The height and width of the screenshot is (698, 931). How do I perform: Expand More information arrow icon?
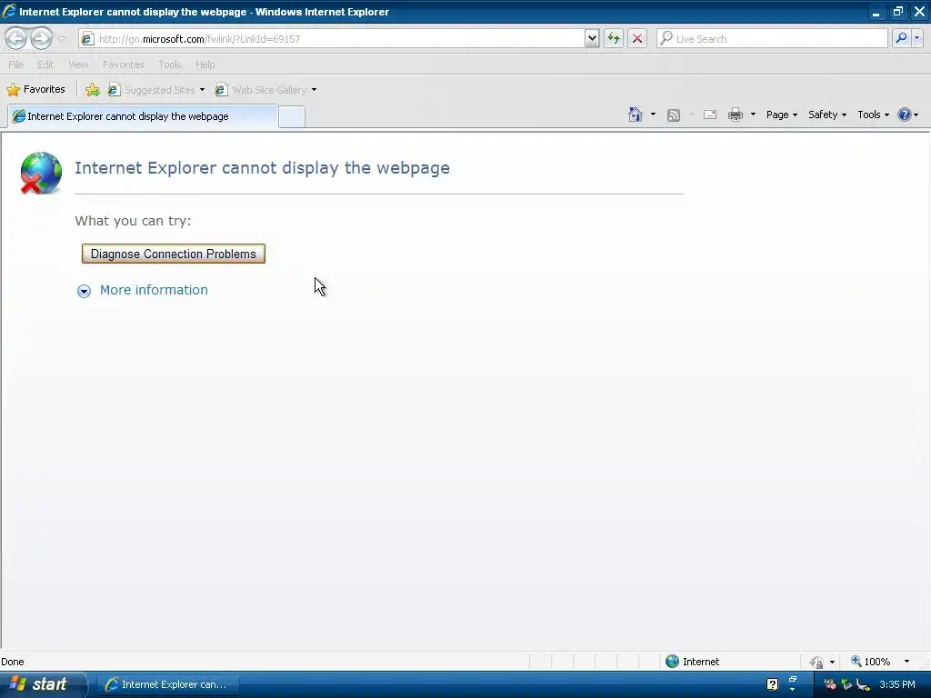click(x=84, y=291)
